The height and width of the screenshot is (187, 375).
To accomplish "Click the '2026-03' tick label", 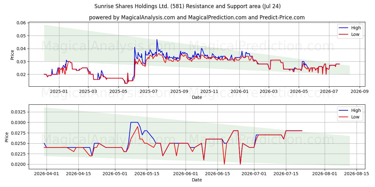I will (x=269, y=91).
